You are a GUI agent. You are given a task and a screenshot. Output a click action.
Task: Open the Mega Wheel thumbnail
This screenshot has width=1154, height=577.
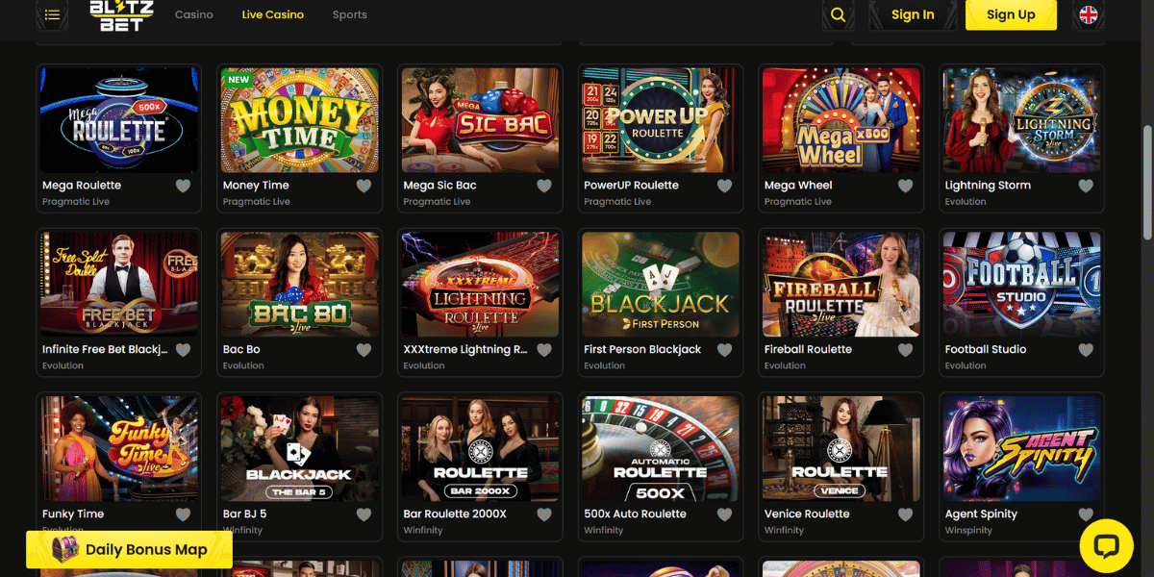841,120
